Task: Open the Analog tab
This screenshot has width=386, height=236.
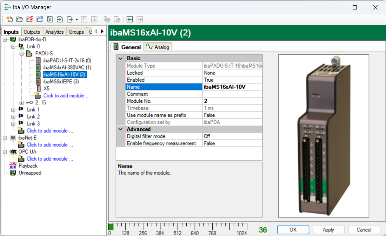Action: tap(158, 47)
